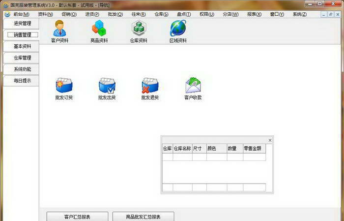
Task: Click the 商品批发汇总报表 button
Action: pos(143,217)
